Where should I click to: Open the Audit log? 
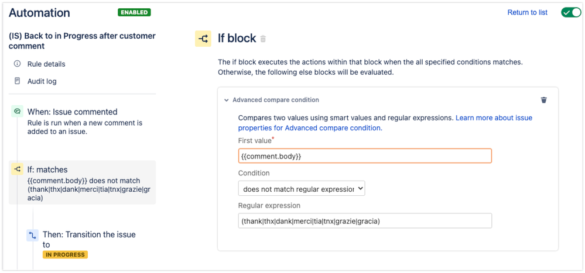coord(42,81)
